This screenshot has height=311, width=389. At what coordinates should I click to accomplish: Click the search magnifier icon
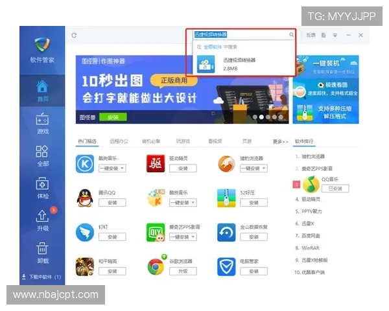pos(292,34)
